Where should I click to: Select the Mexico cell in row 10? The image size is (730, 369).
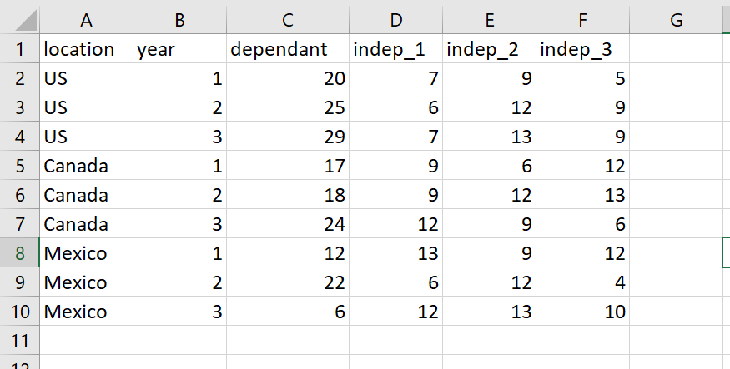86,312
